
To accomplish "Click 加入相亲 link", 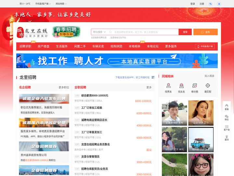I will pyautogui.click(x=209, y=76).
